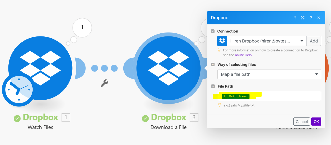Collapse the File Path section toggle
This screenshot has height=145, width=331.
(x=213, y=86)
